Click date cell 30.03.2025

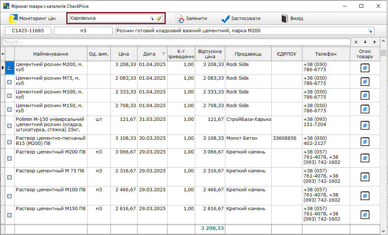(x=152, y=142)
